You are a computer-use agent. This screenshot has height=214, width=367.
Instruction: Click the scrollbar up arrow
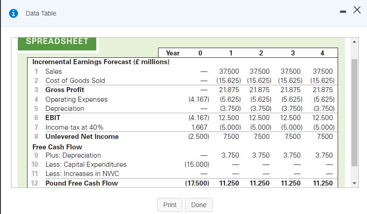point(354,42)
